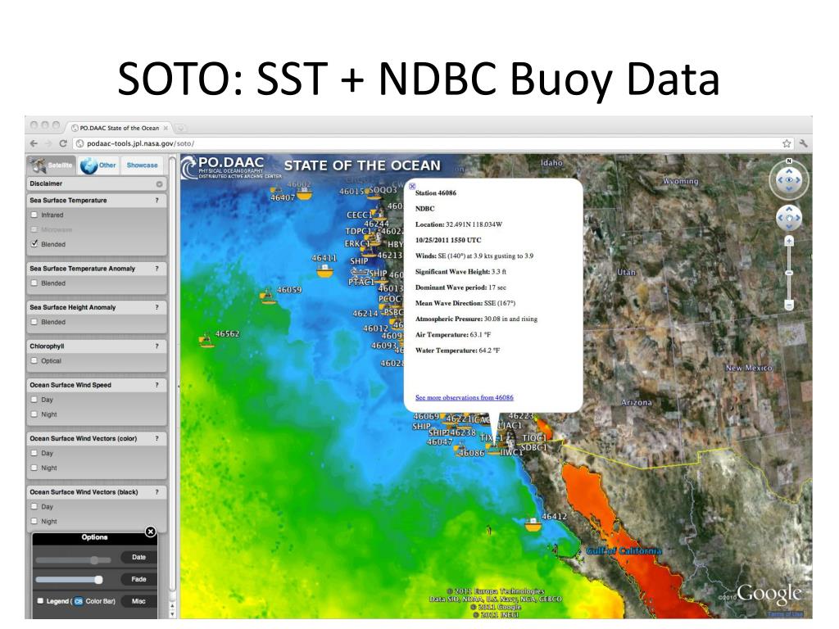This screenshot has width=839, height=629.
Task: Click the Gulf of California label
Action: click(624, 551)
